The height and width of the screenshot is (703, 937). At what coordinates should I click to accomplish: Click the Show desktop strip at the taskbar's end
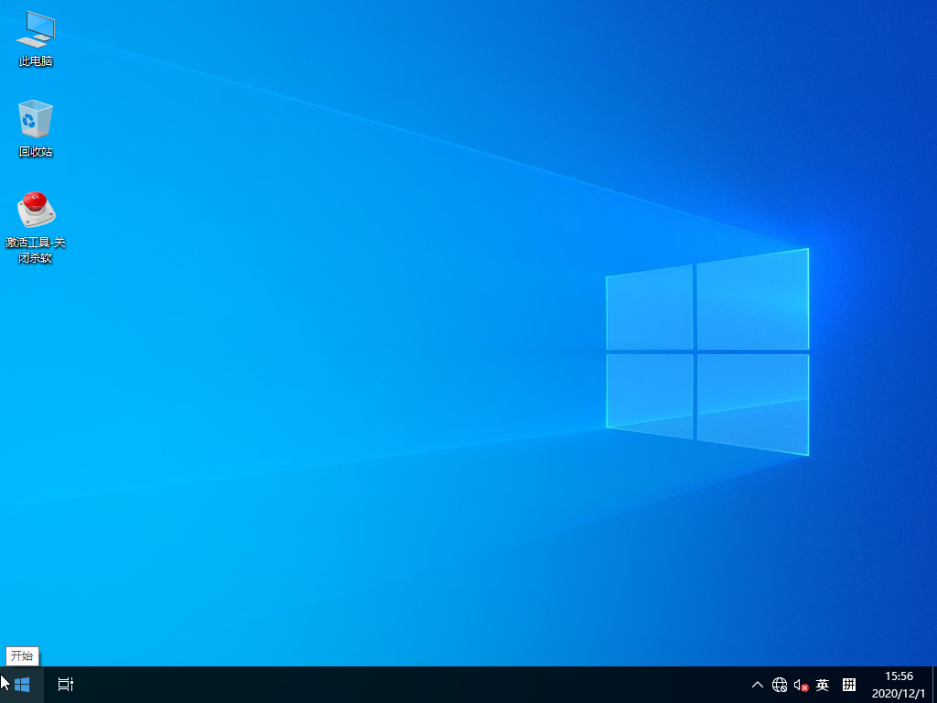[933, 685]
